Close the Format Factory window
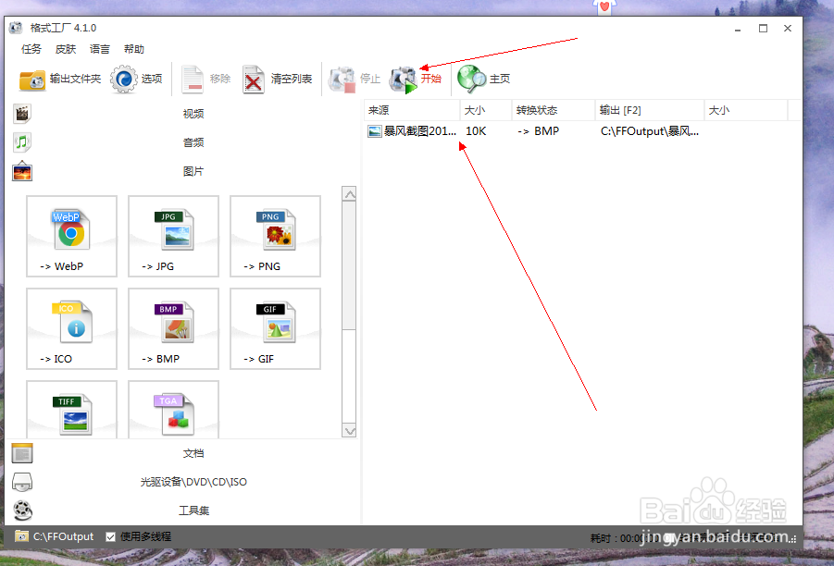 [x=788, y=28]
